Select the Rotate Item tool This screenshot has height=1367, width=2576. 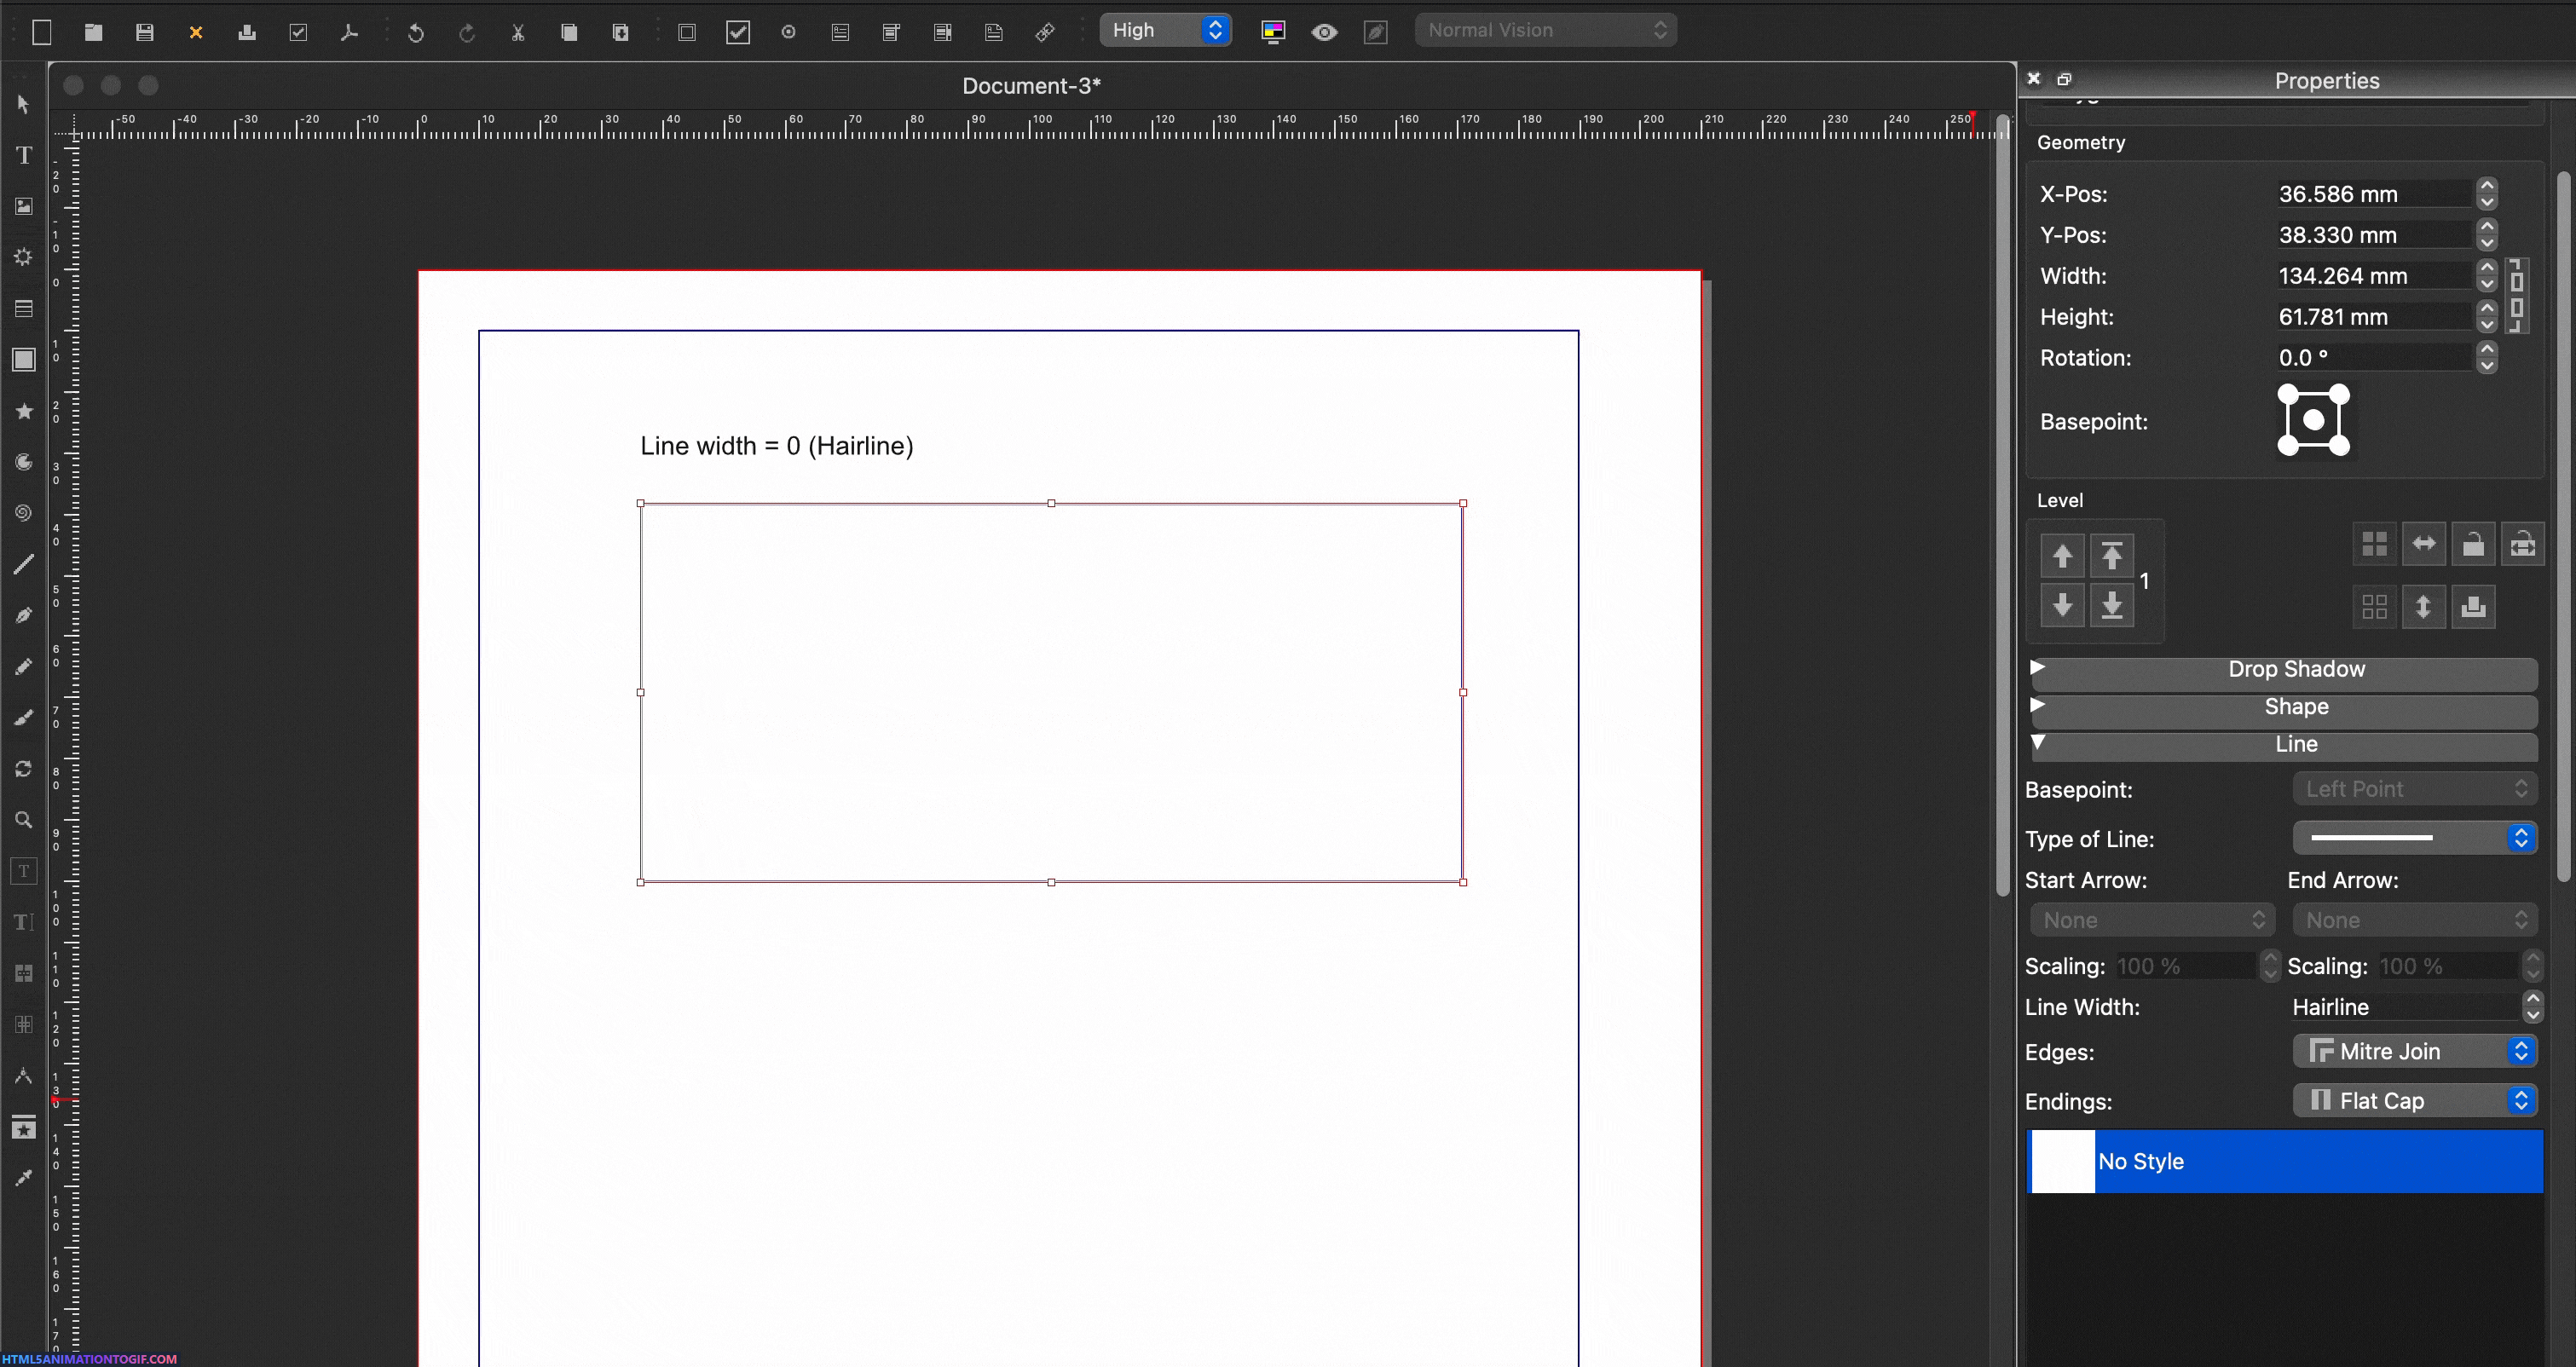[x=24, y=768]
